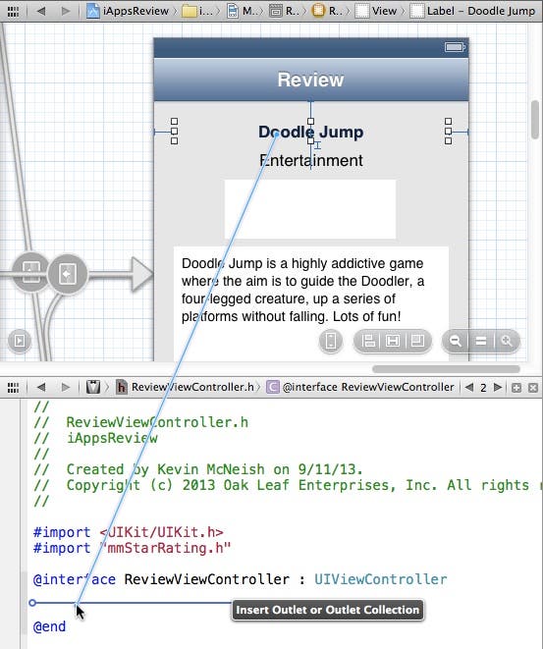
Task: Click the #import UIKit/UIKit.h line
Action: 129,532
